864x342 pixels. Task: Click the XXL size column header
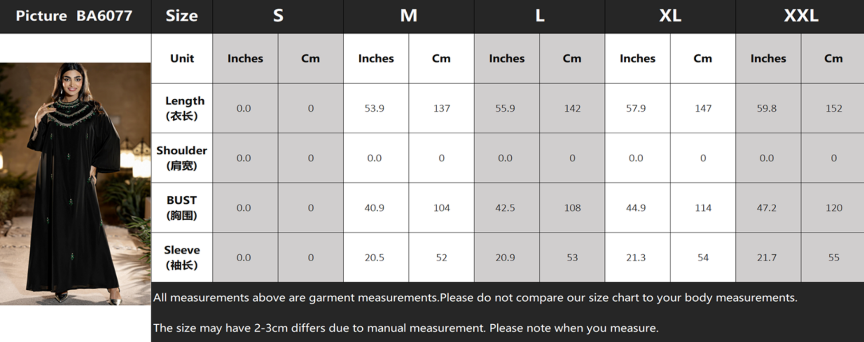tap(800, 16)
